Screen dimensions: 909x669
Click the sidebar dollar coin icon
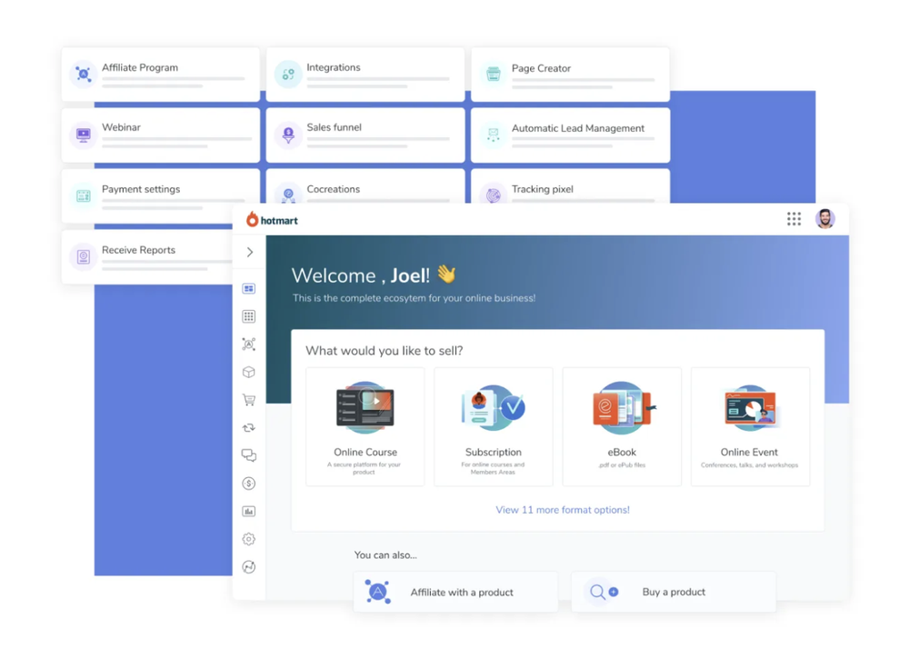[x=249, y=484]
